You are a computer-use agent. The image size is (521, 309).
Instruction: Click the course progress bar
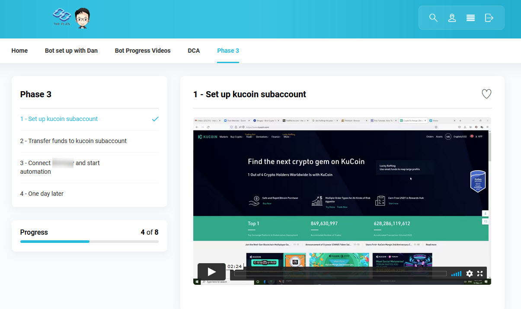coord(89,242)
